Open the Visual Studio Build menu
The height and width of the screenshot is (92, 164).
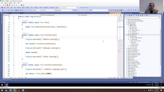[23, 8]
